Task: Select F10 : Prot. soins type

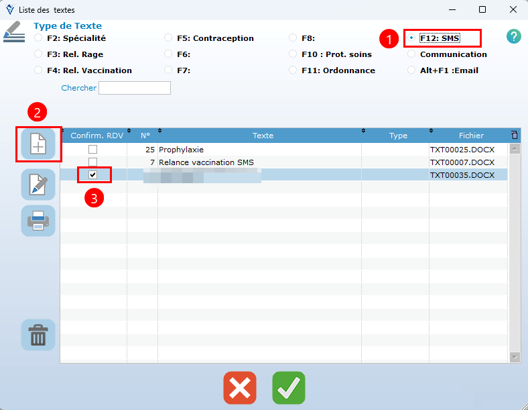Action: (293, 54)
